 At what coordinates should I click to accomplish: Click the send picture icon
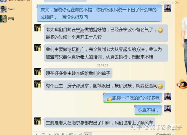pos(71,134)
